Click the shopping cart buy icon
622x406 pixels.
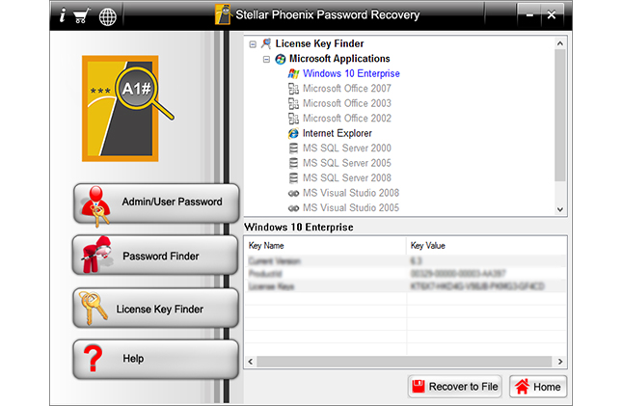click(x=81, y=15)
